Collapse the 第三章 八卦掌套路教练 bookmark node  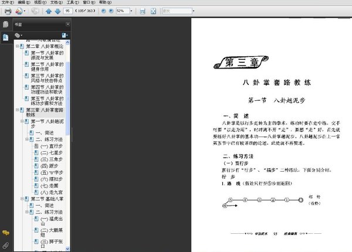click(x=17, y=110)
